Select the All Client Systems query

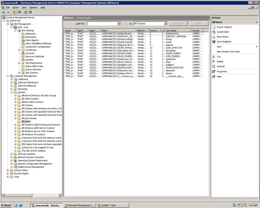click(x=30, y=99)
